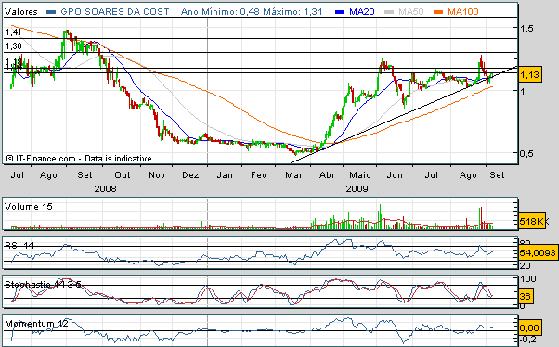Select the GPO SOARES DA COST series label
This screenshot has height=347, width=559.
click(x=115, y=12)
